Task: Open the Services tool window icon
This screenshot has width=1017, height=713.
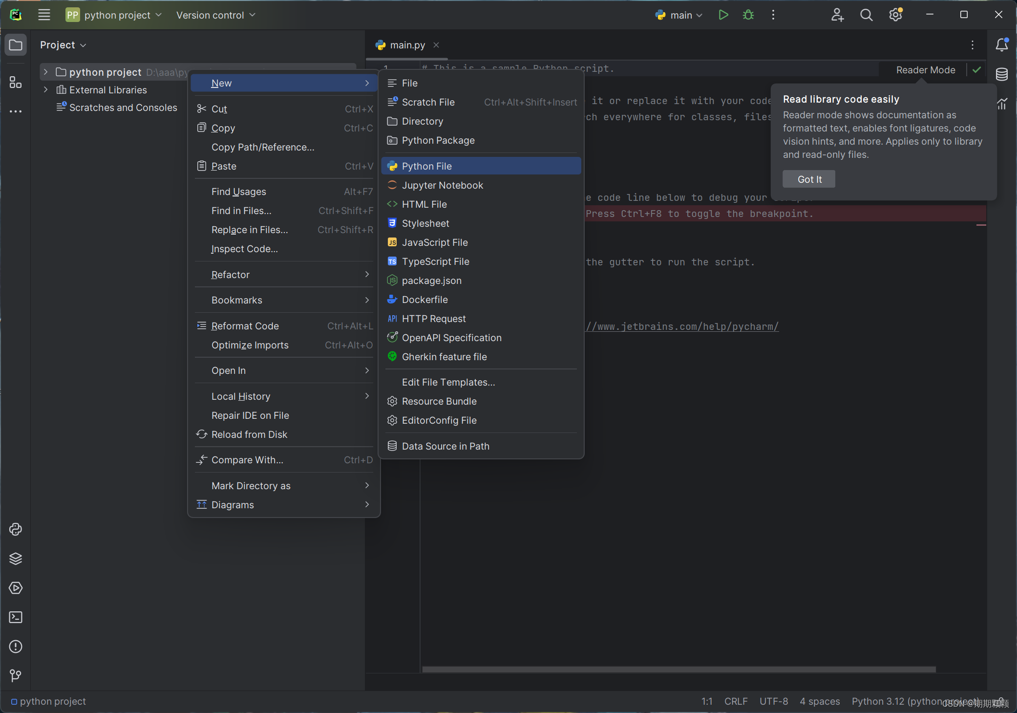Action: pos(16,588)
